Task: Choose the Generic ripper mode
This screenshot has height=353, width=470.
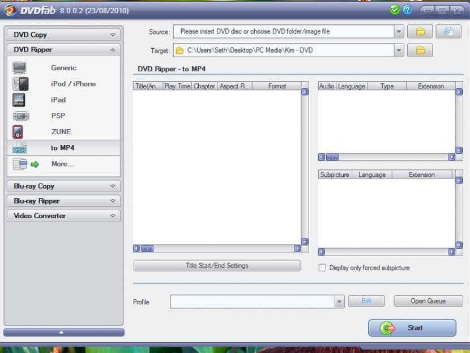Action: click(x=63, y=68)
